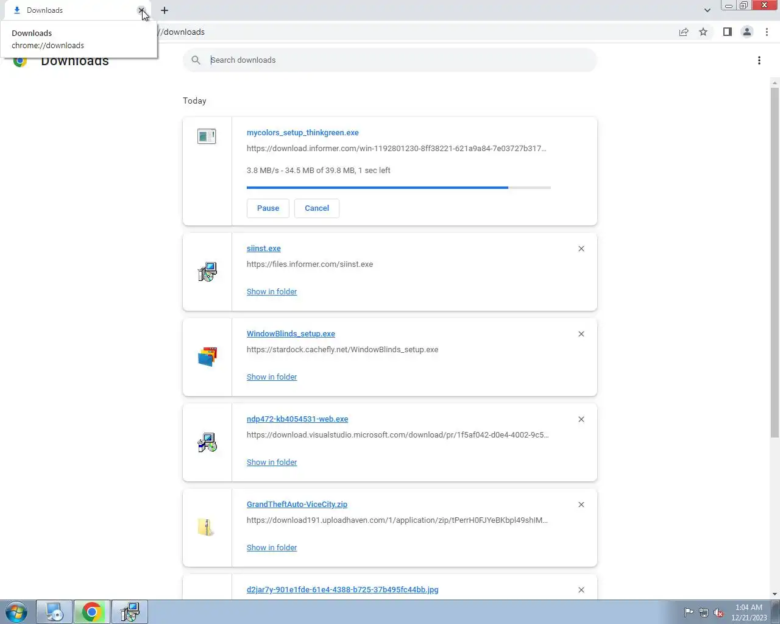Remove WindowBlinds_setup.exe from the list

(581, 334)
